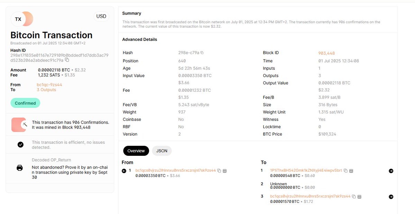Click the full hash ID text

(59, 57)
